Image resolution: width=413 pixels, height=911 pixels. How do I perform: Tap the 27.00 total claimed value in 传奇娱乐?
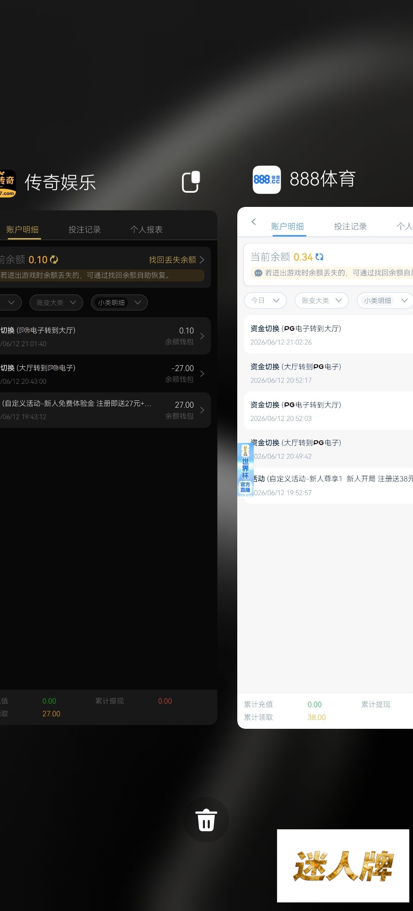[51, 713]
